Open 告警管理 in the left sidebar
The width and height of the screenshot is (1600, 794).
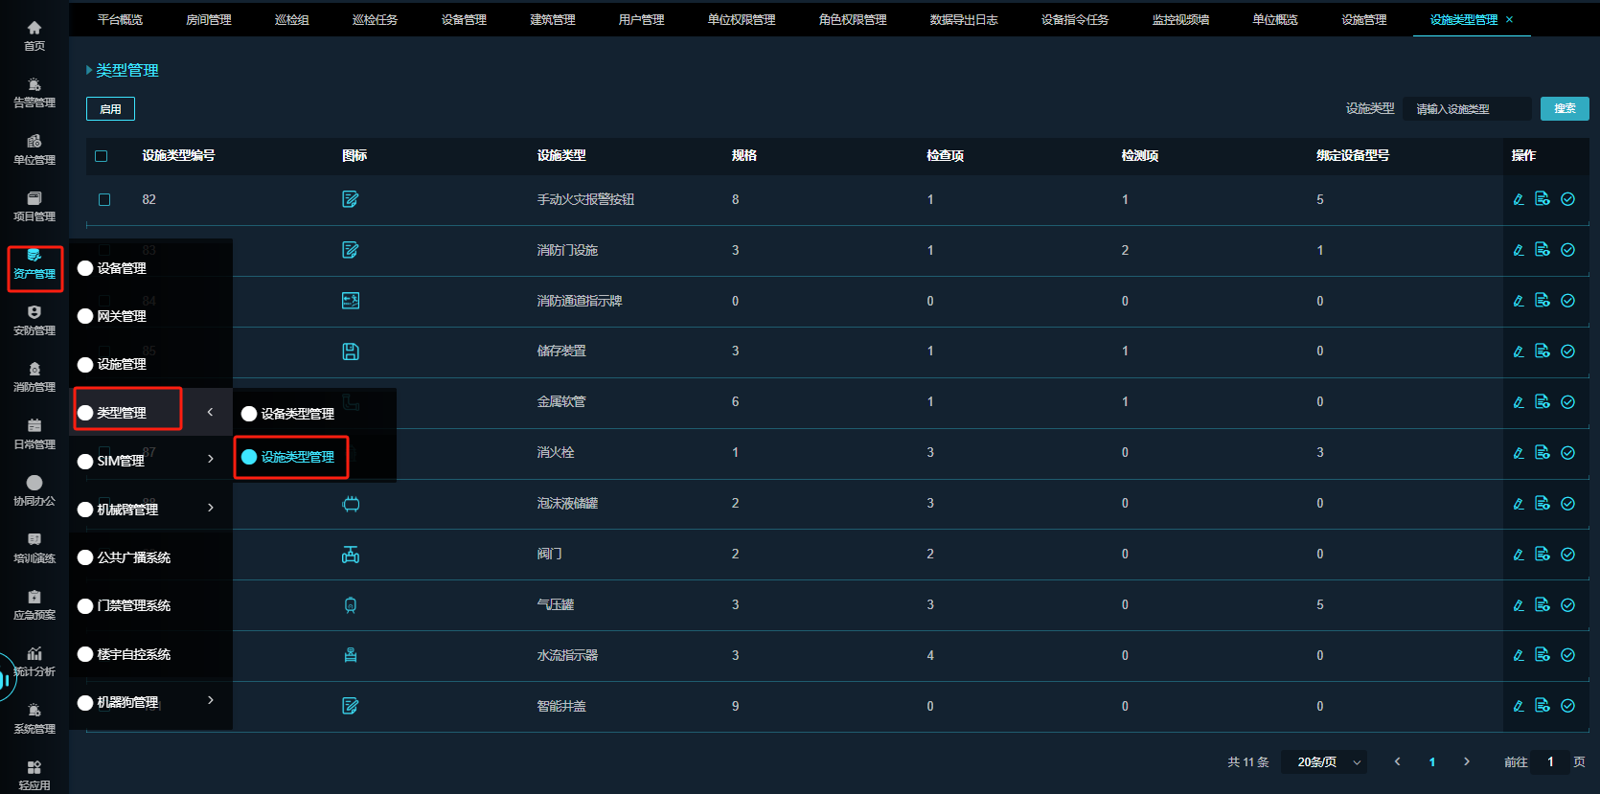pyautogui.click(x=34, y=93)
